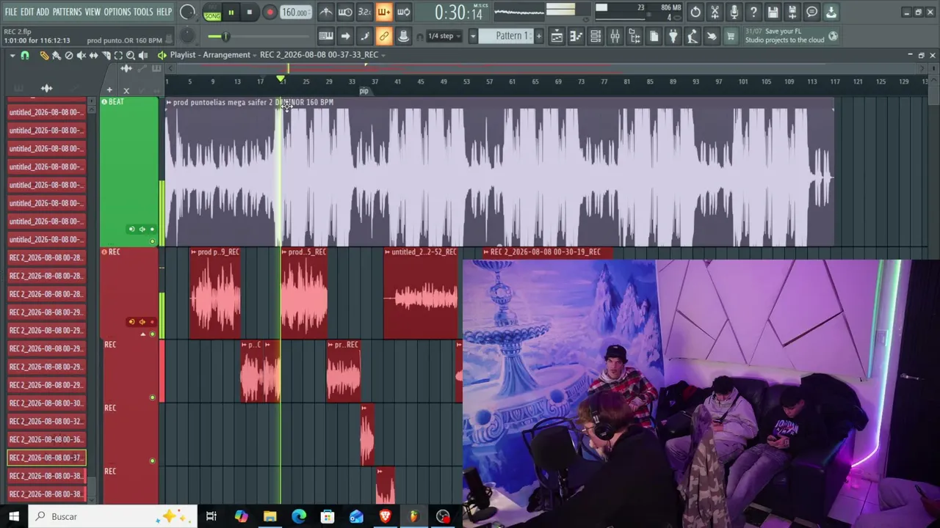Click the loop recording icon
Screen dimensions: 940x528
coord(403,12)
